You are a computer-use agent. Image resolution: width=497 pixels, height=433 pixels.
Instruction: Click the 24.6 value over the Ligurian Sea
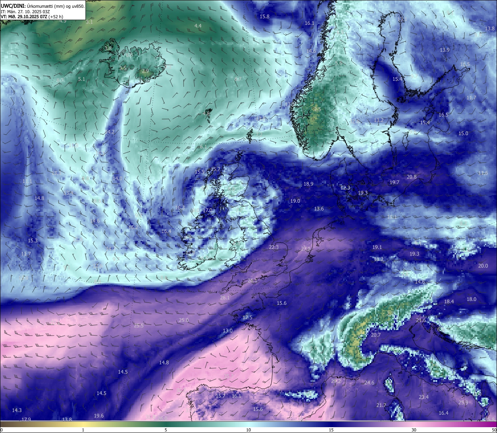click(369, 383)
